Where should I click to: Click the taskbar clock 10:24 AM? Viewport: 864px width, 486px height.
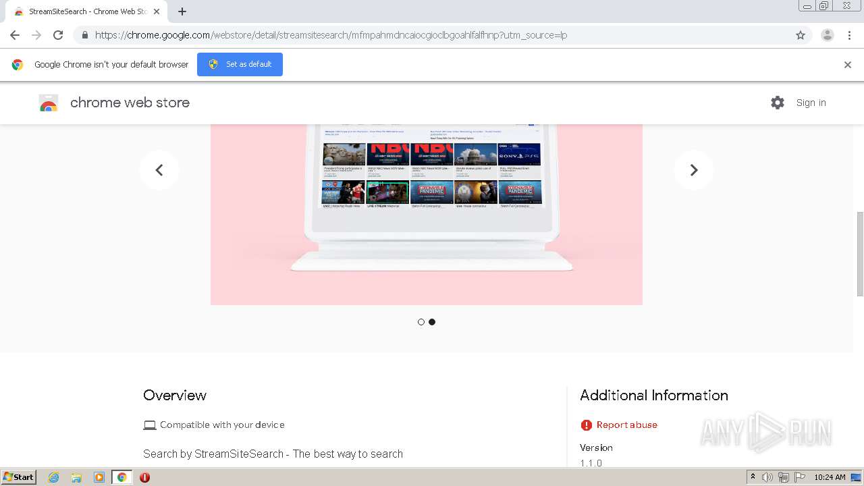point(830,477)
